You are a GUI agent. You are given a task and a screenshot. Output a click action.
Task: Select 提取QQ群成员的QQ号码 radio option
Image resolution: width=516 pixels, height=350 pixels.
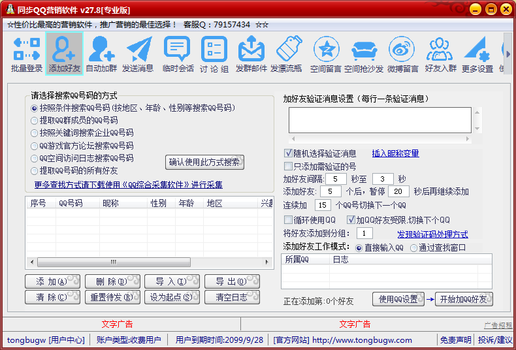pos(35,120)
